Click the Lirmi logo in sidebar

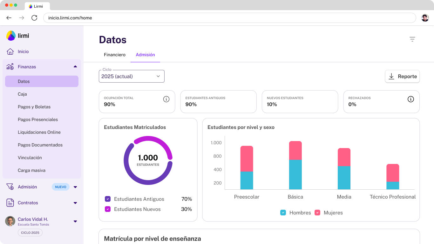17,36
